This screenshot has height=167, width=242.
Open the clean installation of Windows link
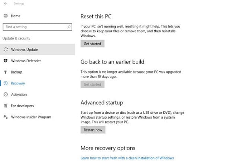pyautogui.click(x=127, y=158)
